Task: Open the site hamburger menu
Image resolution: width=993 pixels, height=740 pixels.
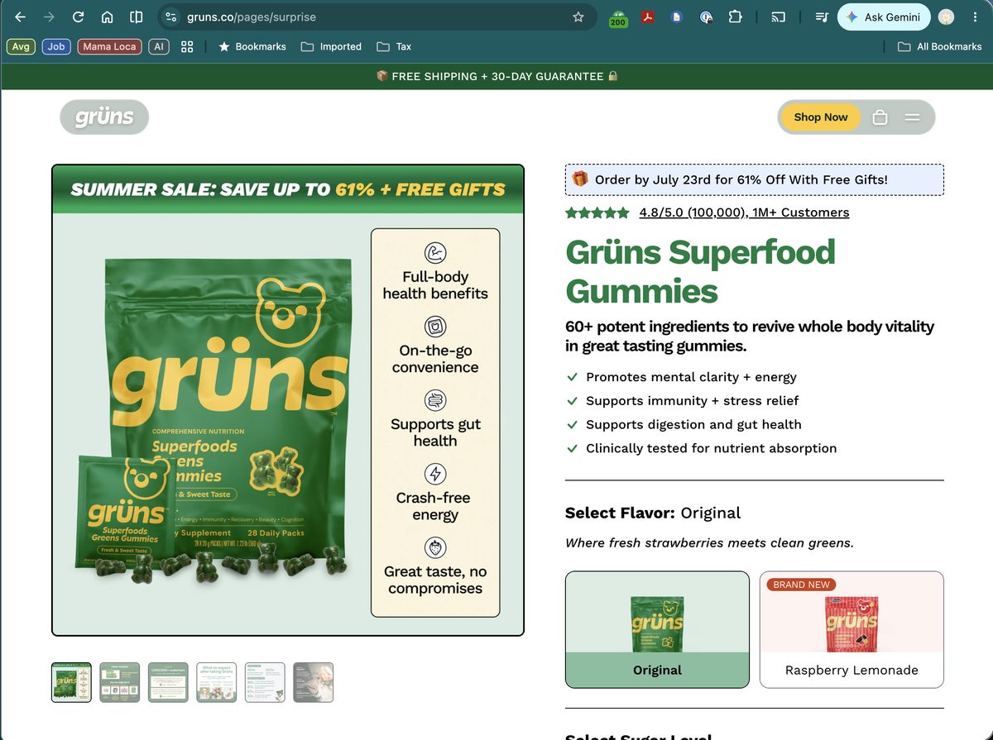Action: [x=912, y=117]
